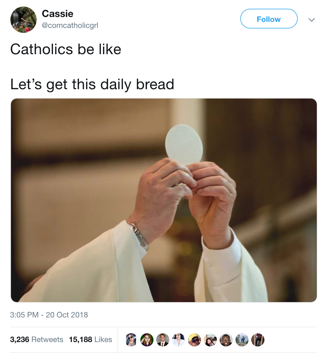This screenshot has height=353, width=325.
Task: Click the second liker avatar with glasses
Action: point(147,340)
